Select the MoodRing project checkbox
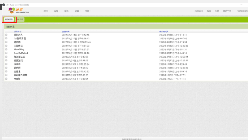Image resolution: width=248 pixels, height=140 pixels. pyautogui.click(x=6, y=49)
